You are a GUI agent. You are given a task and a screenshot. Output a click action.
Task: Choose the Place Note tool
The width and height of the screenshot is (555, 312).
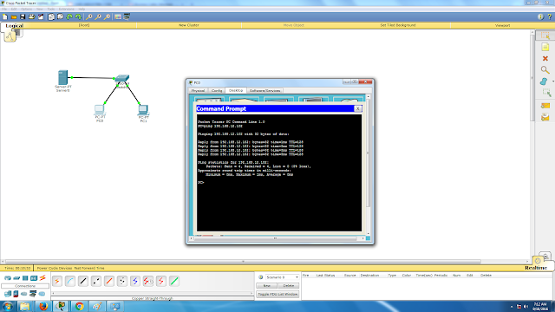coord(545,47)
